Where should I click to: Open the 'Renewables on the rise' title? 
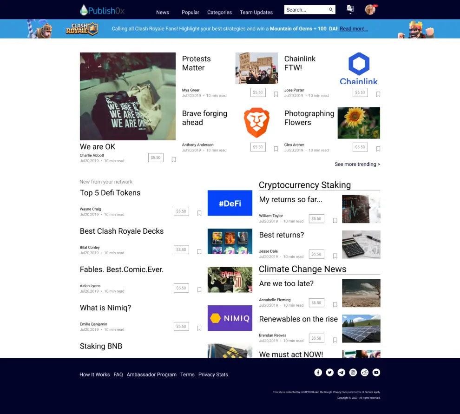[x=298, y=319]
